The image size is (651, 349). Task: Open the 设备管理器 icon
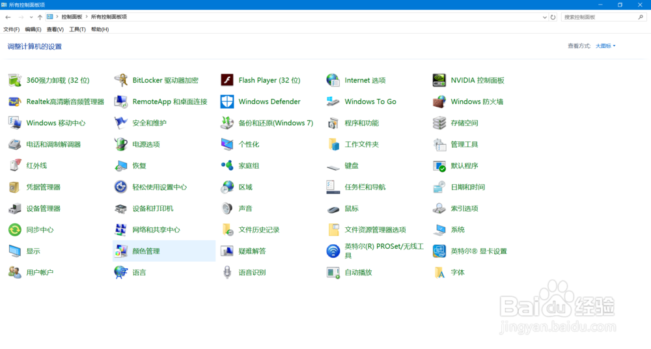(x=15, y=208)
